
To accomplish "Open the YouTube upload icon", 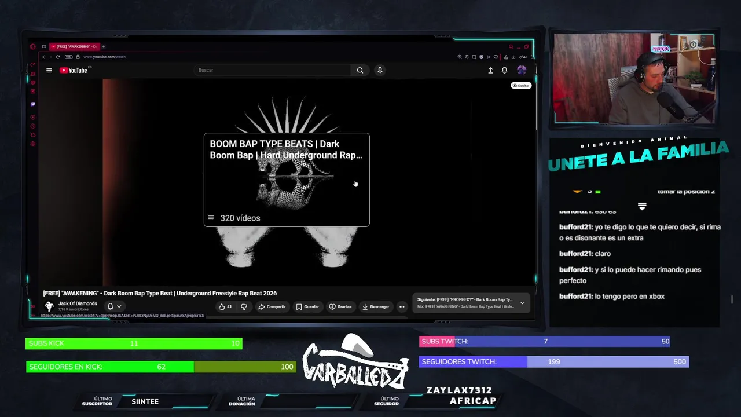I will tap(490, 70).
